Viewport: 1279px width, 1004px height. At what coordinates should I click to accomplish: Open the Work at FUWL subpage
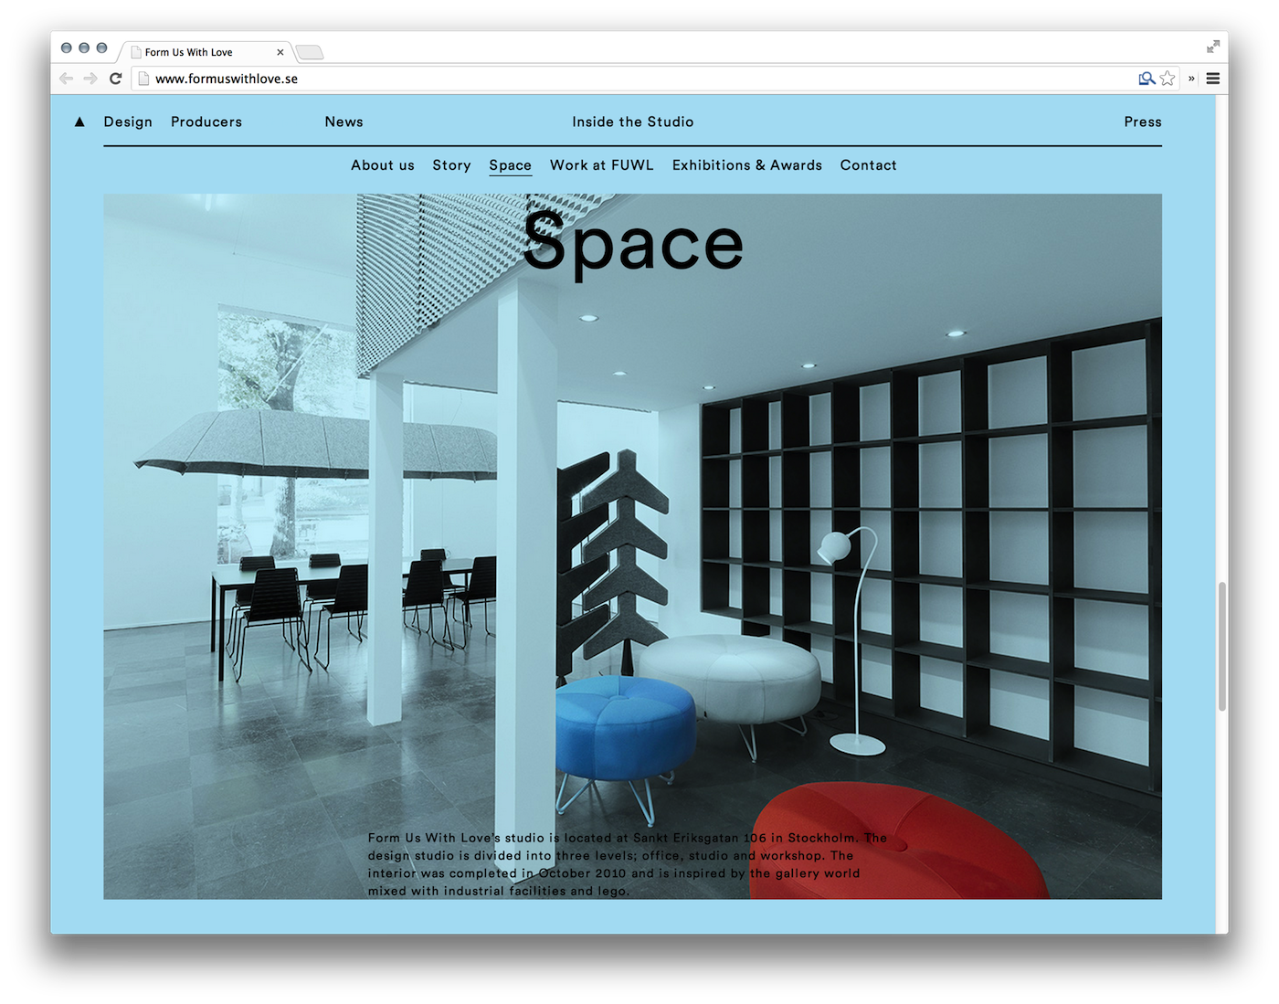pos(601,165)
